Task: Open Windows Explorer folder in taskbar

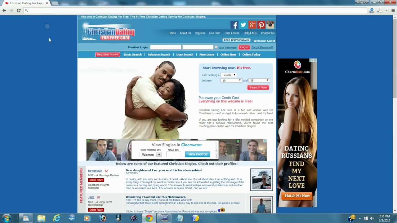Action: click(x=41, y=218)
